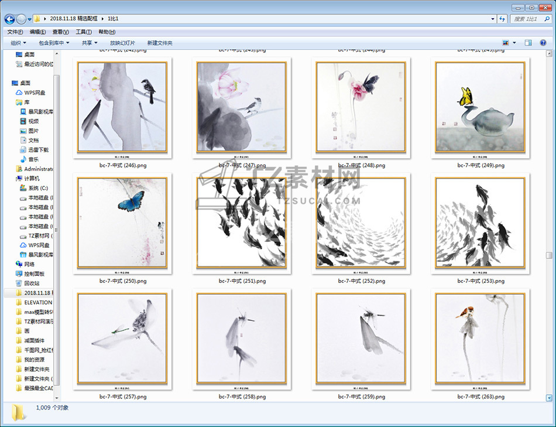The width and height of the screenshot is (556, 427).
Task: Toggle the preview pane button
Action: [x=528, y=43]
